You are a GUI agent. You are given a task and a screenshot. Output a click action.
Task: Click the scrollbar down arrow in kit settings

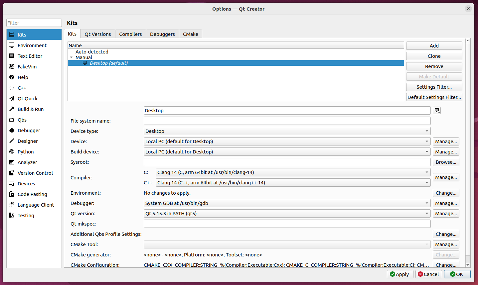tap(468, 265)
